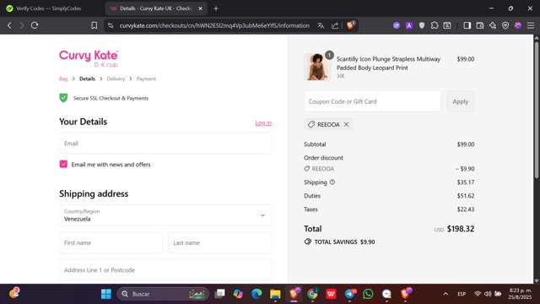540x304 pixels.
Task: Show hidden system tray icons chevron
Action: [445, 294]
